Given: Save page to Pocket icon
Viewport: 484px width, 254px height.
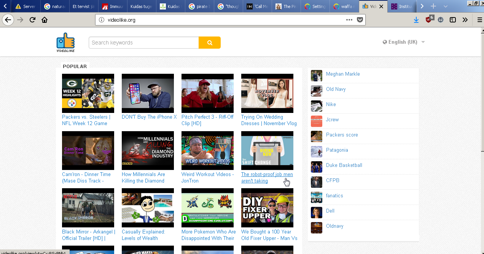Looking at the screenshot, I should point(360,20).
